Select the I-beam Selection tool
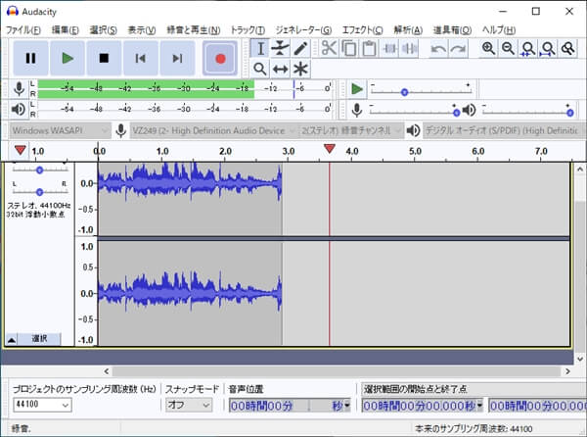 pos(260,48)
